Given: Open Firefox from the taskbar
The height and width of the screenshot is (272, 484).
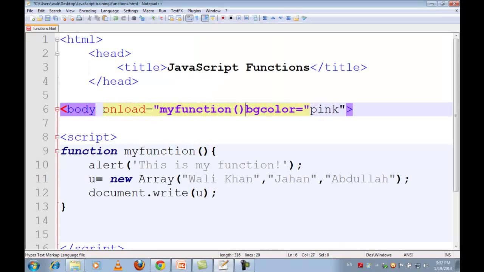Looking at the screenshot, I should 139,265.
